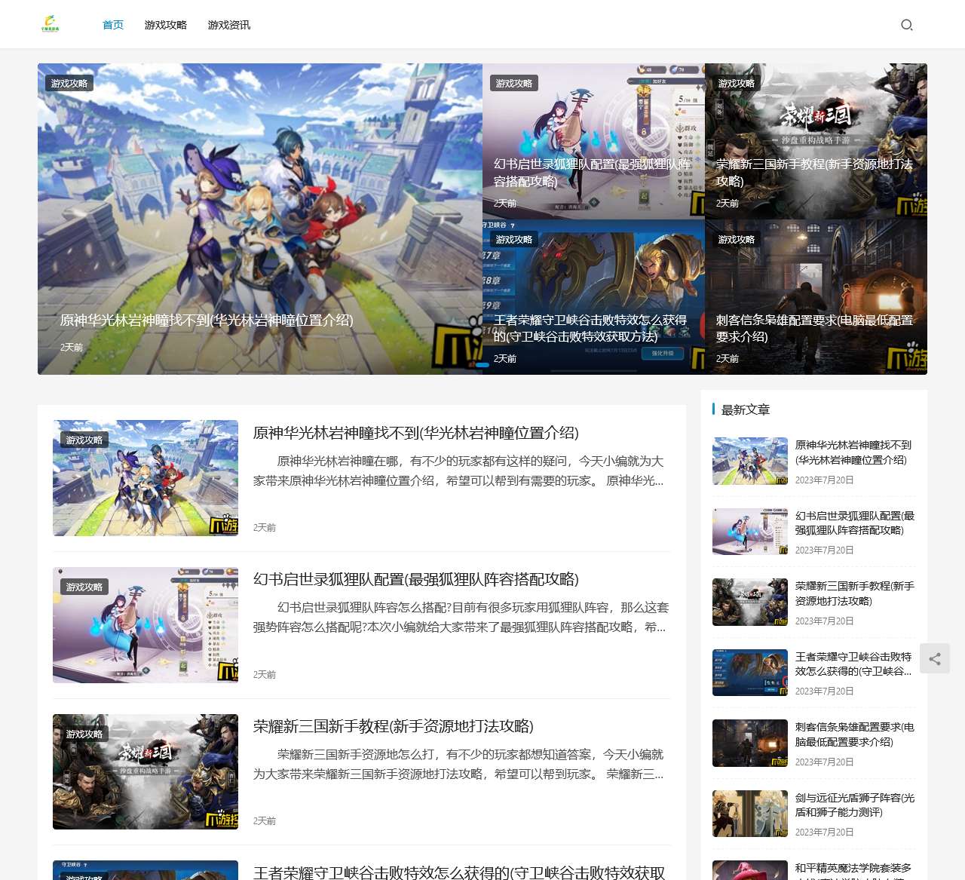Image resolution: width=965 pixels, height=880 pixels.
Task: Click the floating share icon button
Action: click(x=935, y=658)
